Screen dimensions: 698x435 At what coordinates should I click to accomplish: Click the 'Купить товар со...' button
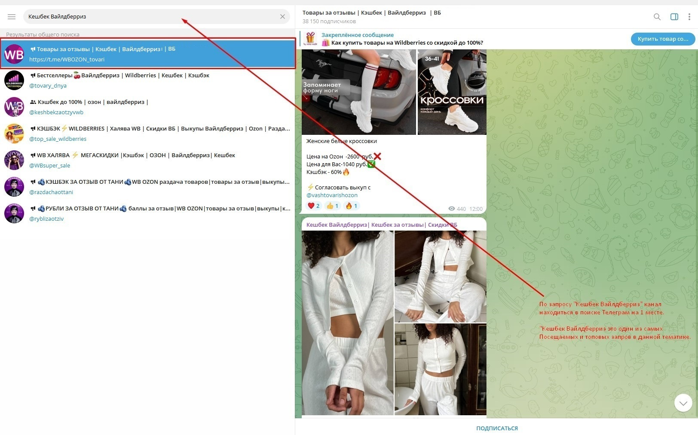663,39
